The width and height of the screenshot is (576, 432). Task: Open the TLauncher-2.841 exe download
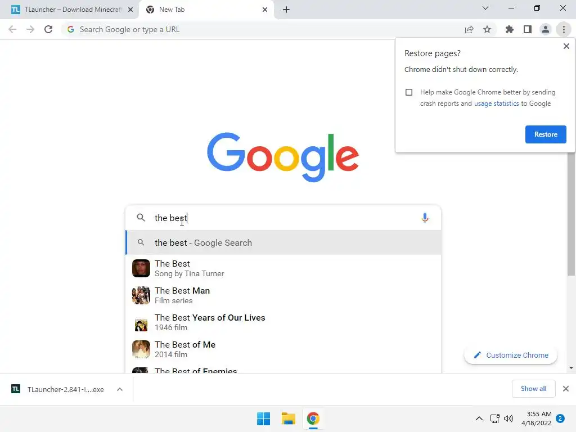66,389
